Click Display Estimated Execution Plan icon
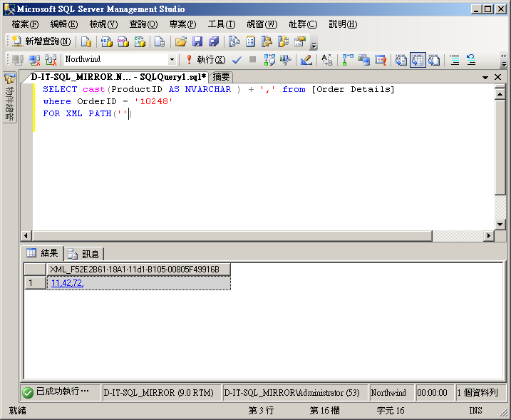This screenshot has width=511, height=420. tap(269, 60)
